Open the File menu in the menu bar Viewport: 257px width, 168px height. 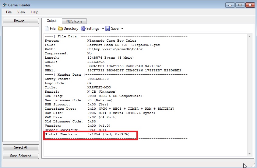coord(9,12)
